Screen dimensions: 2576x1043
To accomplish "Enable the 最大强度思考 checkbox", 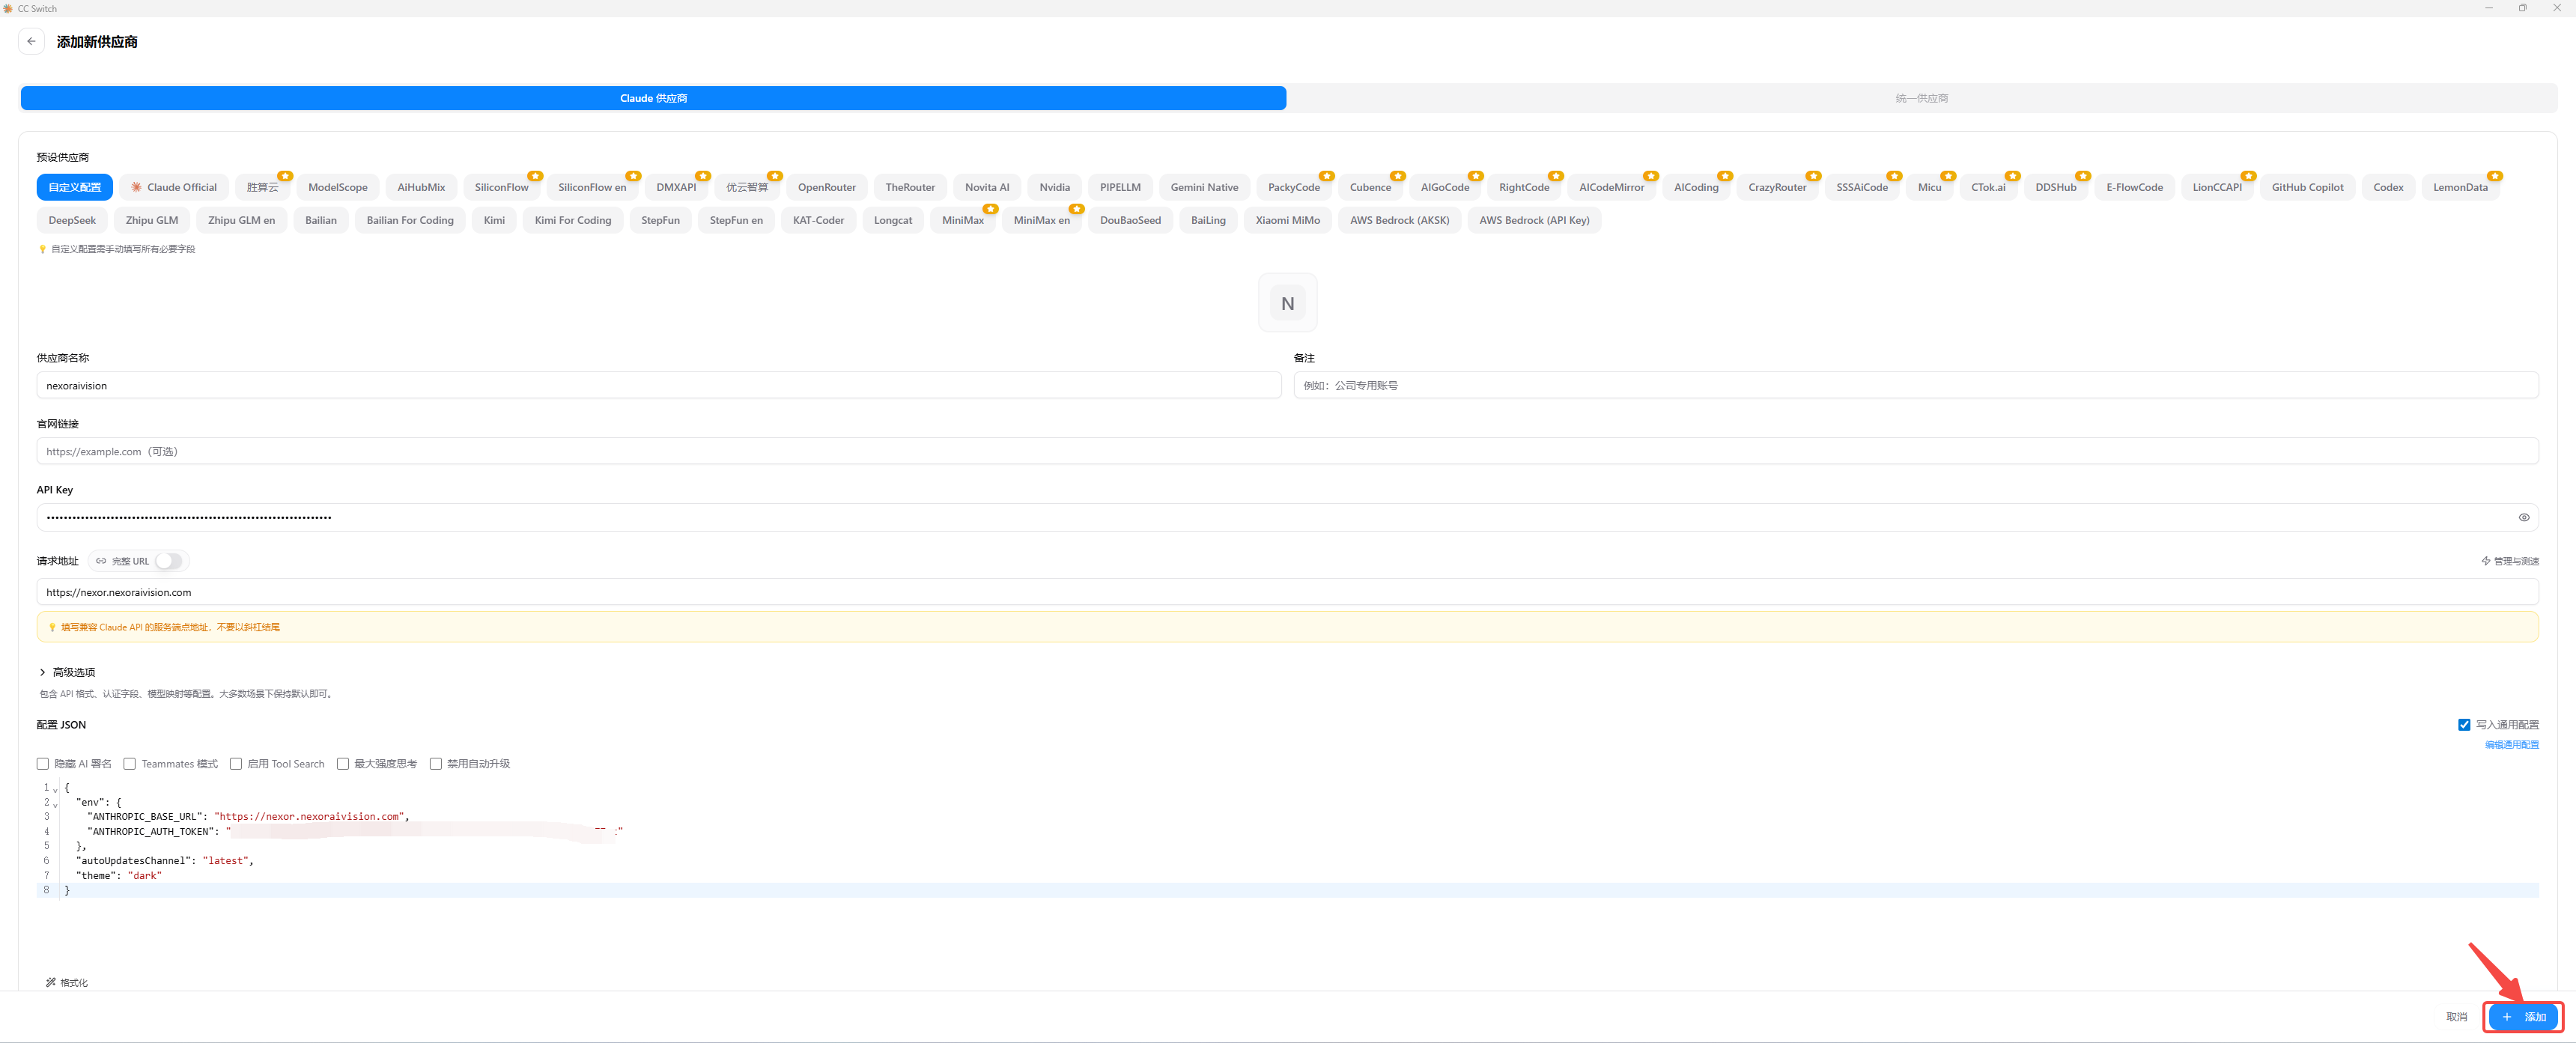I will [343, 764].
